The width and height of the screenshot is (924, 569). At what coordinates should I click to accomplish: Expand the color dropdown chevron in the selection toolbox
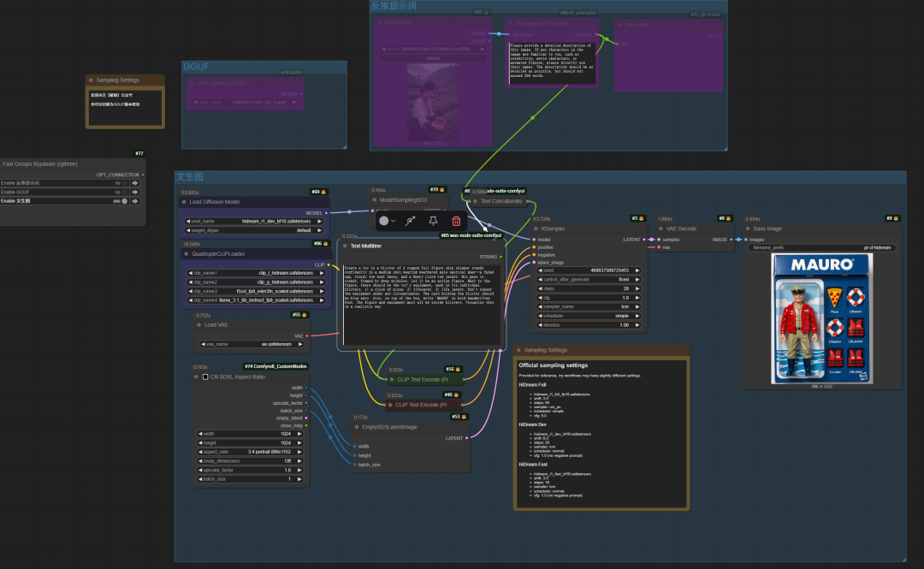pyautogui.click(x=393, y=221)
